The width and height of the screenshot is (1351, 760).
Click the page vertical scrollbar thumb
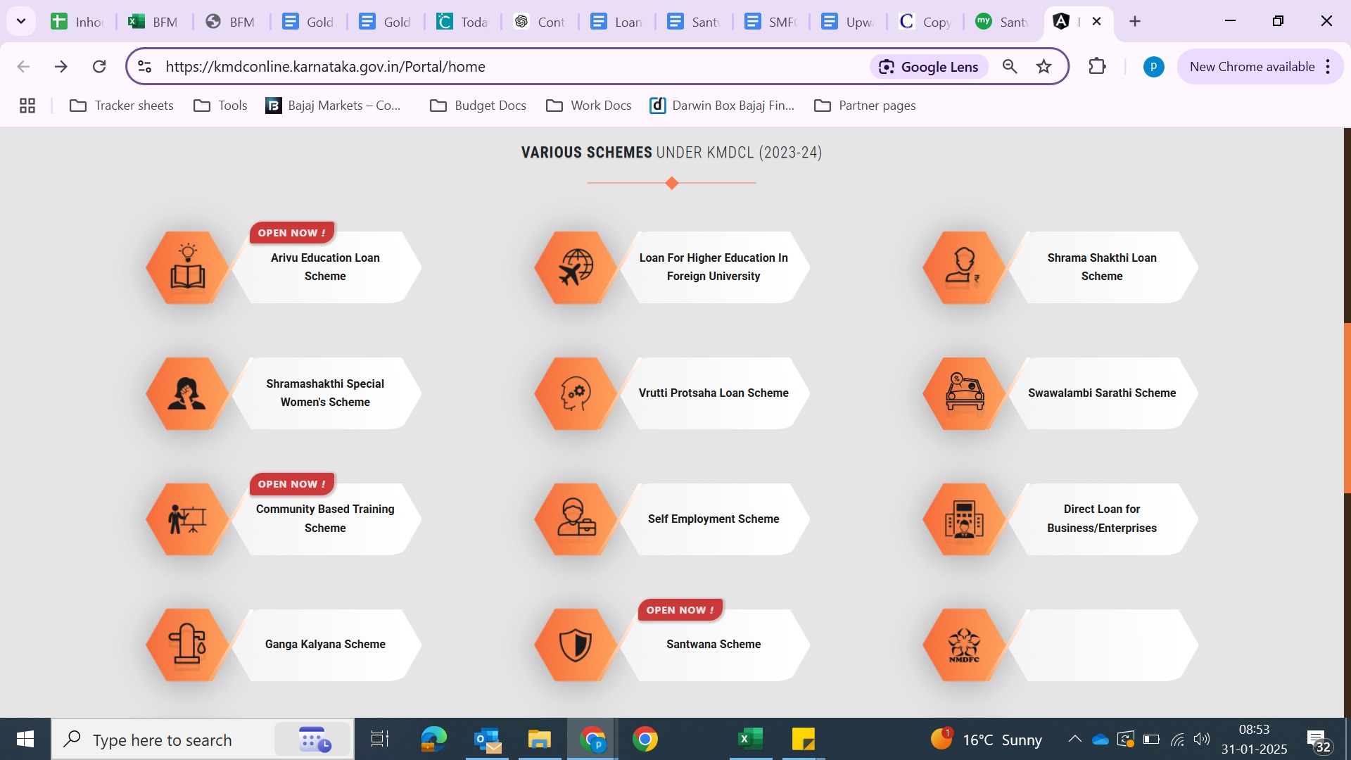pos(1347,408)
